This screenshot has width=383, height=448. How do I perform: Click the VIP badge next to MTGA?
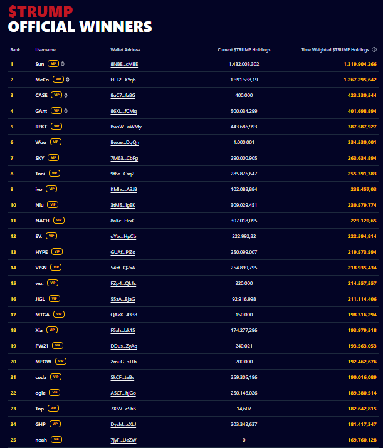coord(59,315)
